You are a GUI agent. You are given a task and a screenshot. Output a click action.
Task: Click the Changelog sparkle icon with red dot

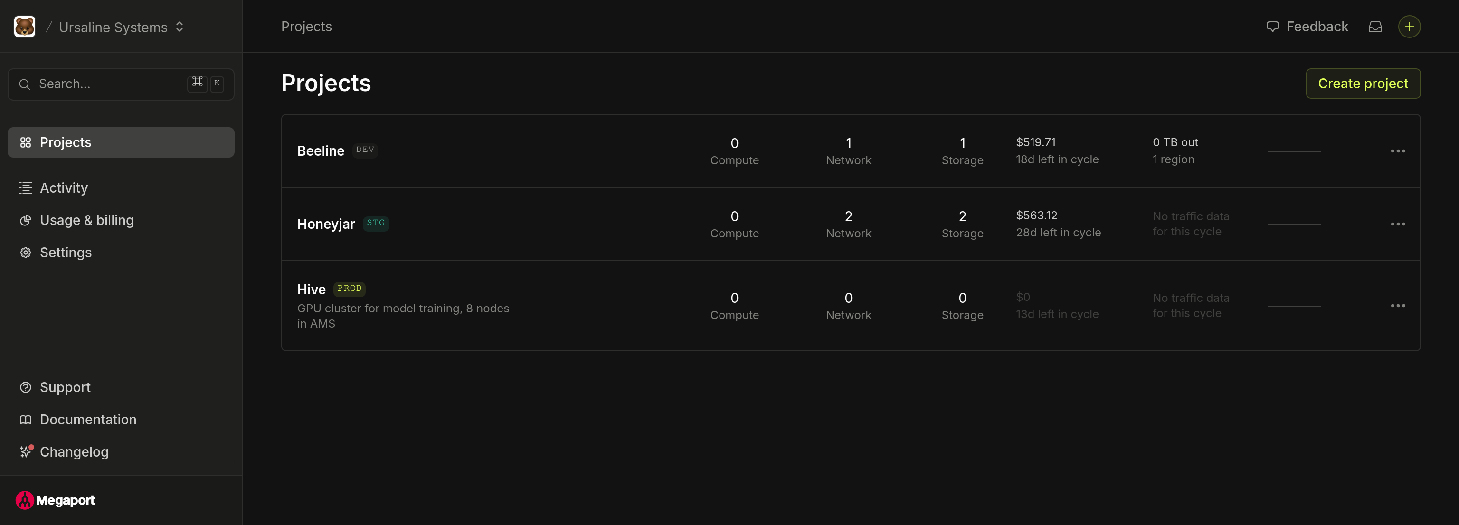click(x=26, y=451)
